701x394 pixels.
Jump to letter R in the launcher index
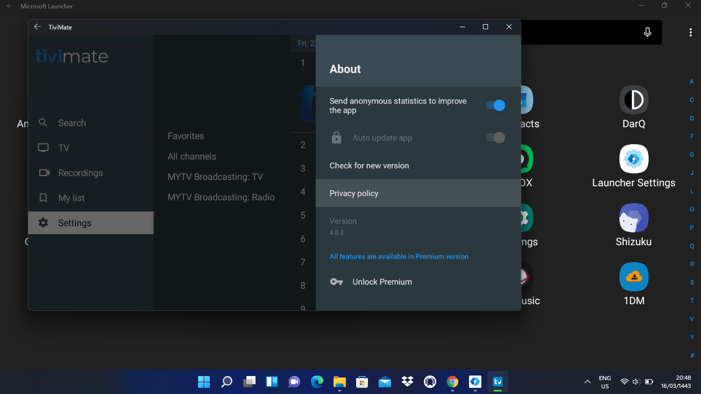pyautogui.click(x=692, y=264)
